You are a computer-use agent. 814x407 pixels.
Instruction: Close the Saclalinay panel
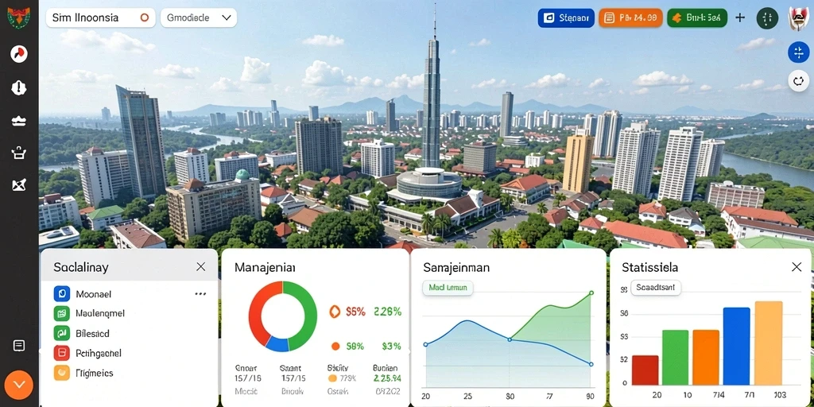coord(201,267)
